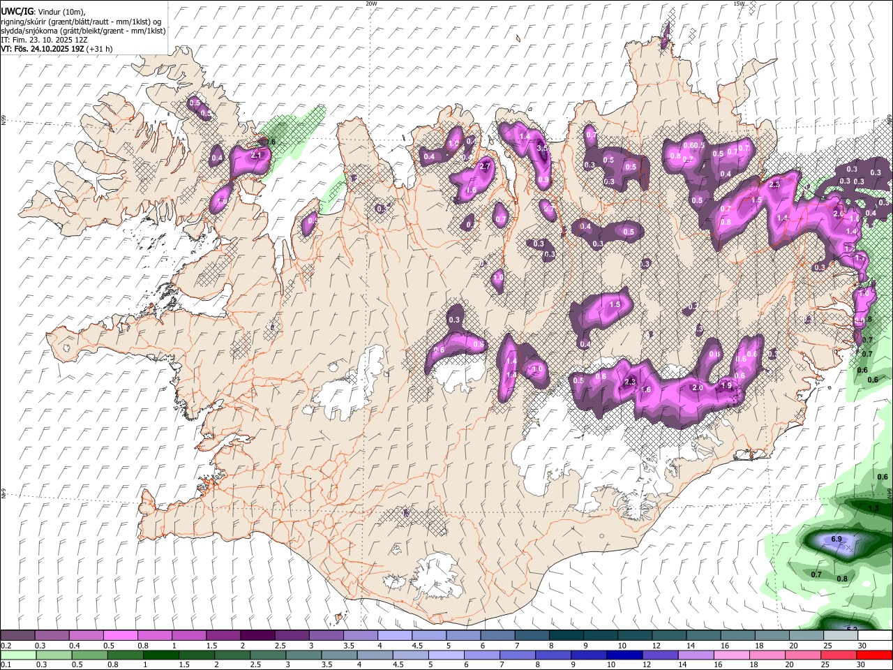The image size is (893, 670).
Task: Click the issue time "IT: Fim. 23. 10. 2025 12Z"
Action: click(x=44, y=40)
